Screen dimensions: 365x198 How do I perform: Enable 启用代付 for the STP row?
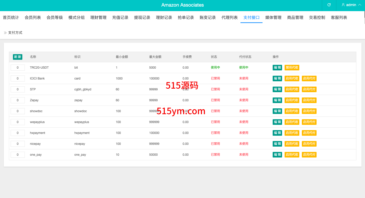pos(309,89)
